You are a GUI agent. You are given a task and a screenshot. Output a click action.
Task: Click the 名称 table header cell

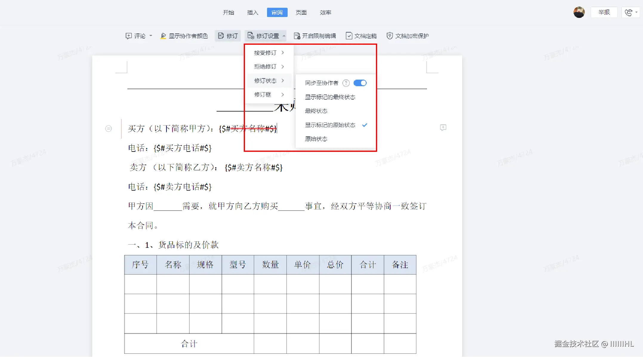pos(173,265)
